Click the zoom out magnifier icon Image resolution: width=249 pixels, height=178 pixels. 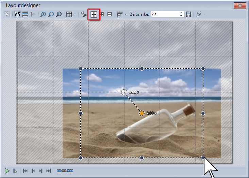(51, 14)
